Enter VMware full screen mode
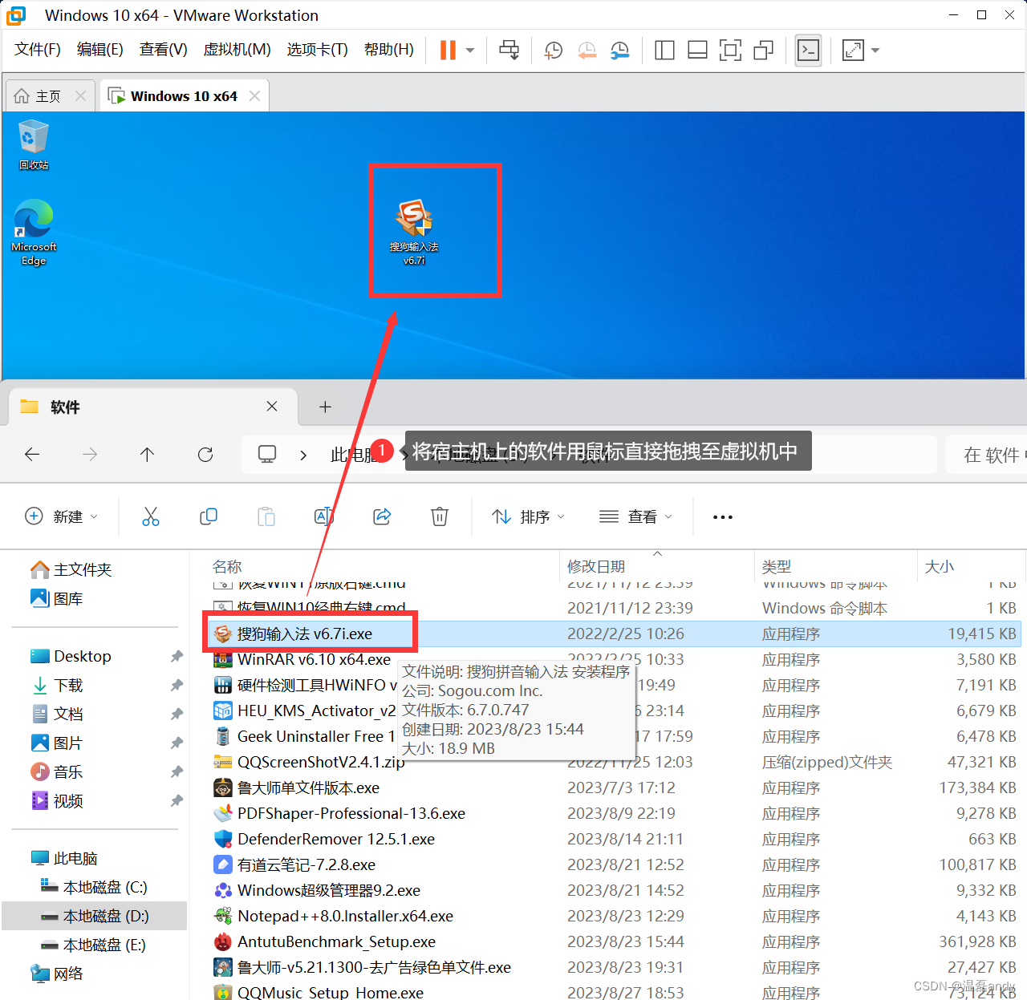 click(x=730, y=50)
